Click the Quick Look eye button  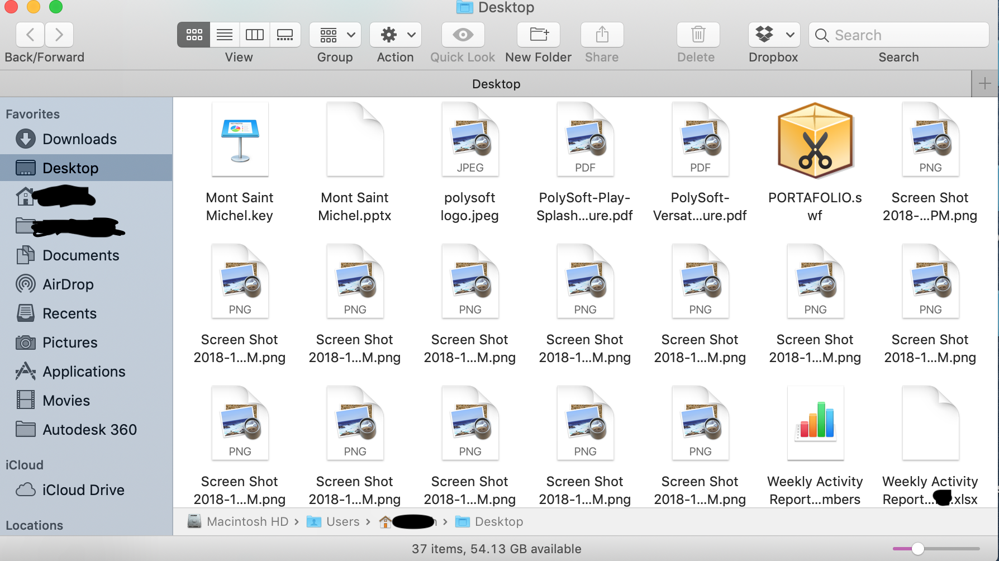(463, 35)
